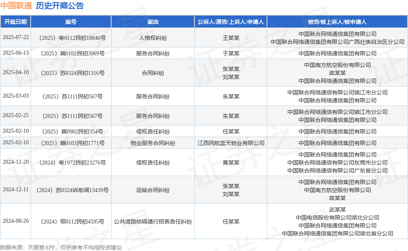This screenshot has width=408, height=251.
Task: Click defendant 广西壮族自治区分公司 entry
Action: 337,42
